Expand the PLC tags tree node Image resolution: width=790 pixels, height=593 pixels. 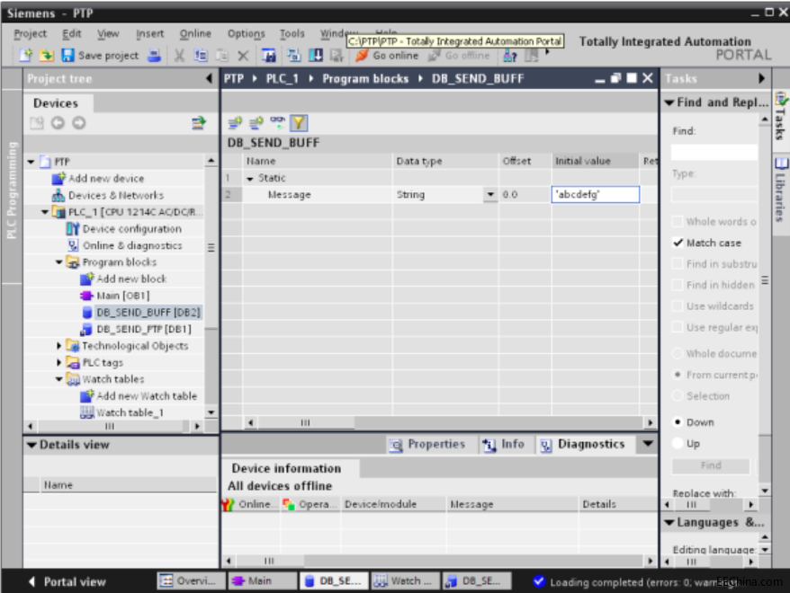click(59, 362)
